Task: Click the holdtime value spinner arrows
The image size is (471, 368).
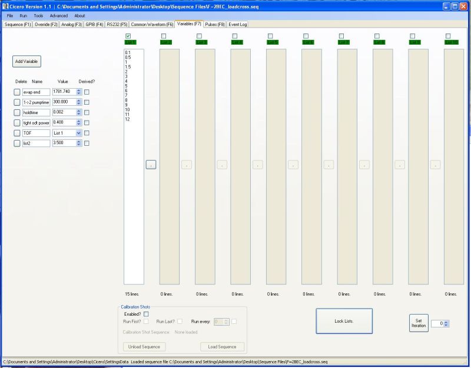Action: pos(79,112)
